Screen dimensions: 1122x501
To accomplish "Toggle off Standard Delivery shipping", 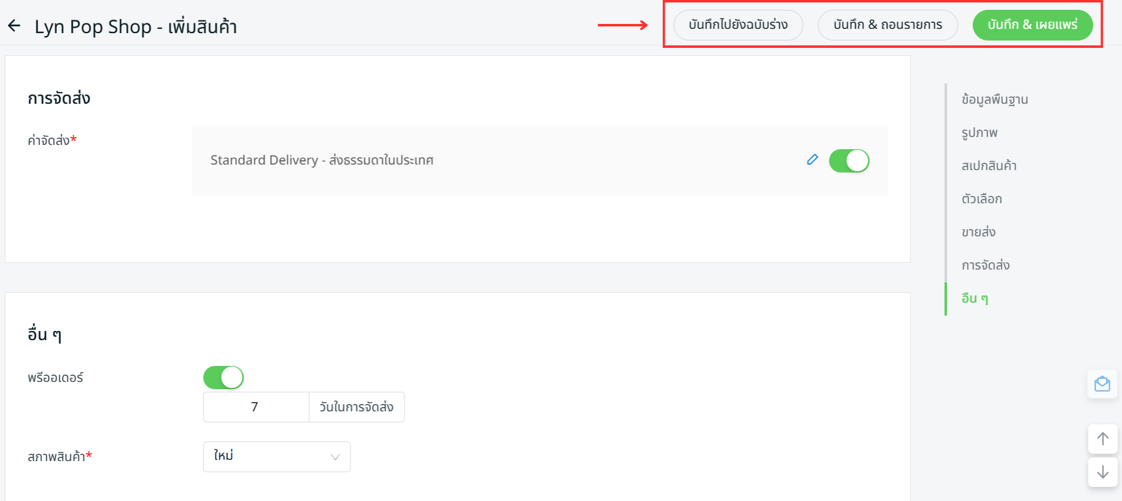I will pos(849,161).
